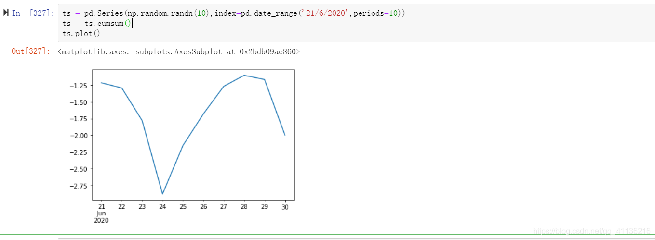Image resolution: width=655 pixels, height=240 pixels.
Task: Click the np.random.randn(10) call in code
Action: pyautogui.click(x=168, y=13)
